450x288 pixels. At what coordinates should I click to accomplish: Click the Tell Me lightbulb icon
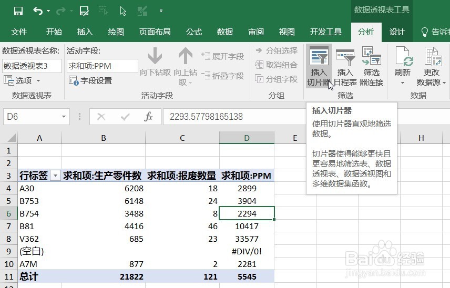424,32
